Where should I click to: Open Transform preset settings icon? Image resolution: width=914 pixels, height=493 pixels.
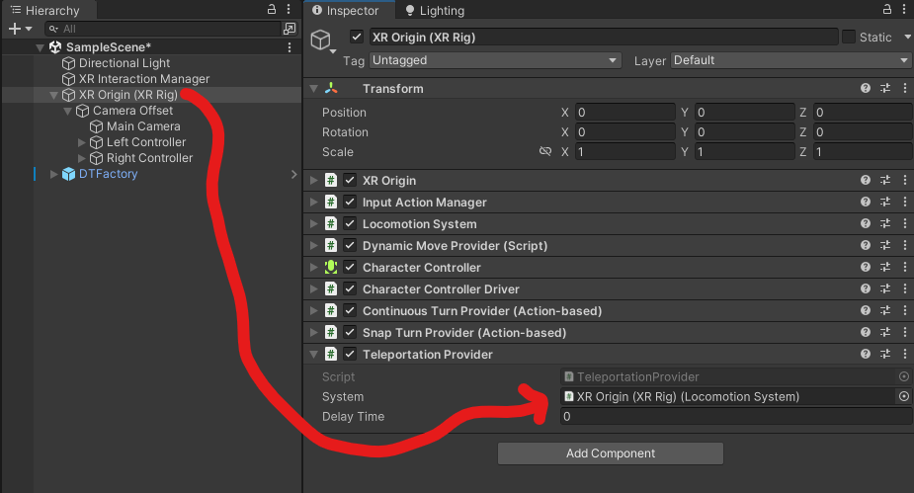(x=885, y=88)
